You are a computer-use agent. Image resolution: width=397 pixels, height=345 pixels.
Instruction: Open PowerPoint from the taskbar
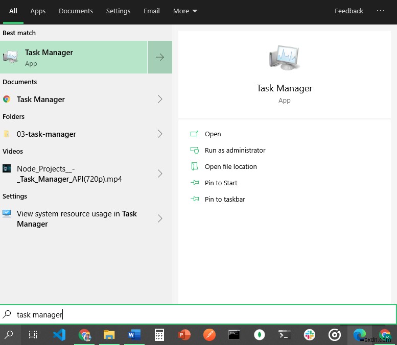pyautogui.click(x=184, y=335)
